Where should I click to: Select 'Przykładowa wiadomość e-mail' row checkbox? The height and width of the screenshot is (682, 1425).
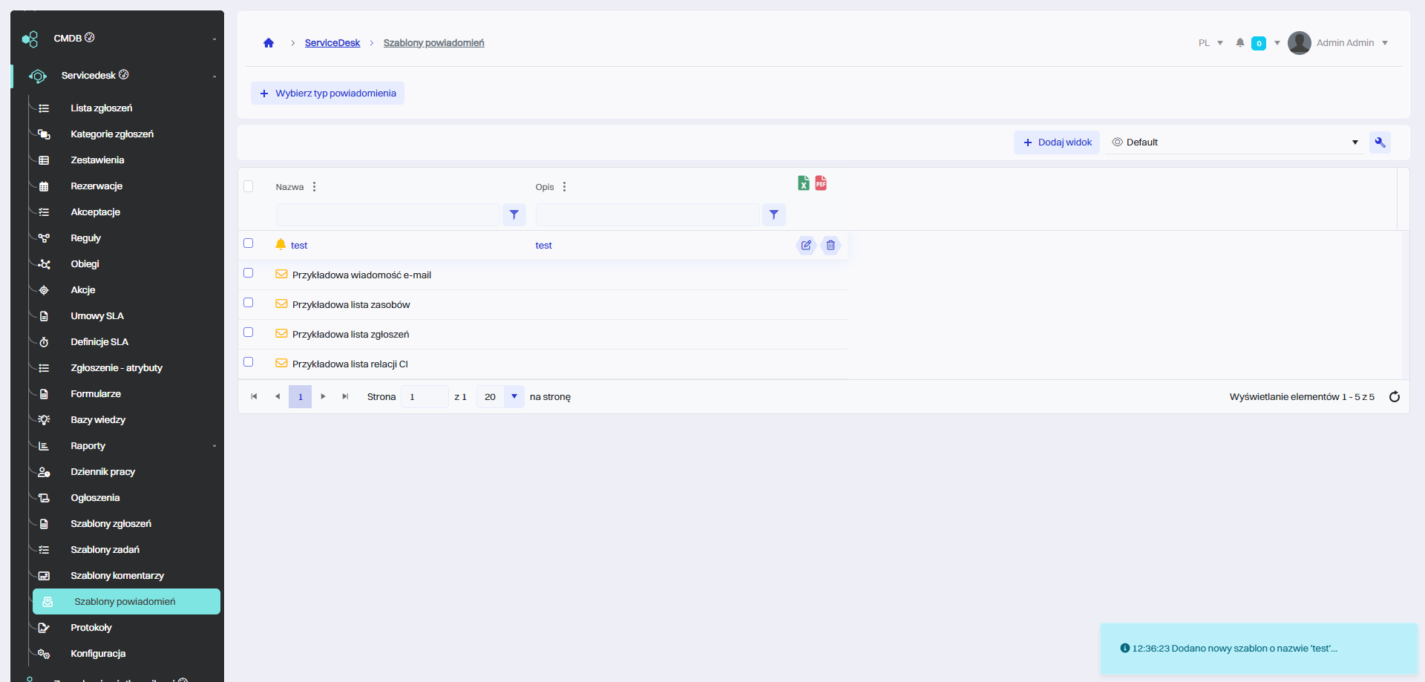249,273
